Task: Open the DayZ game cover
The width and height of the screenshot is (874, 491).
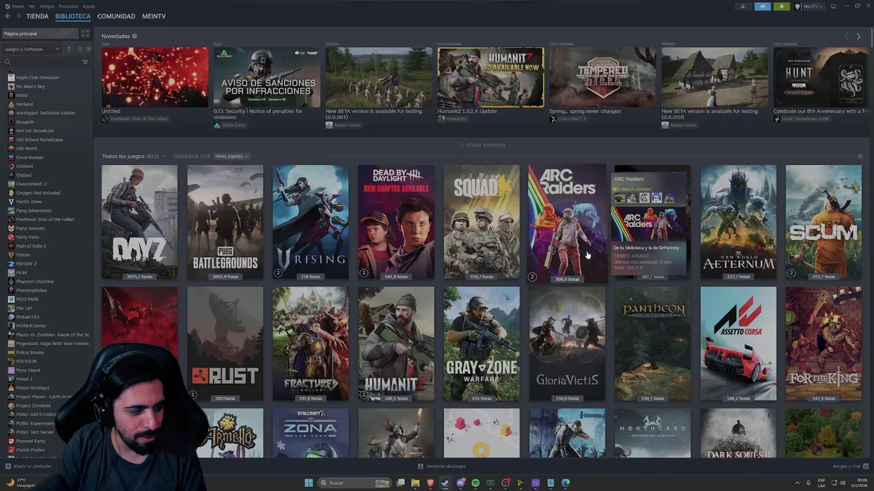Action: (x=139, y=222)
